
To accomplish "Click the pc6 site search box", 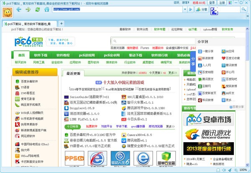I will point(153,41).
